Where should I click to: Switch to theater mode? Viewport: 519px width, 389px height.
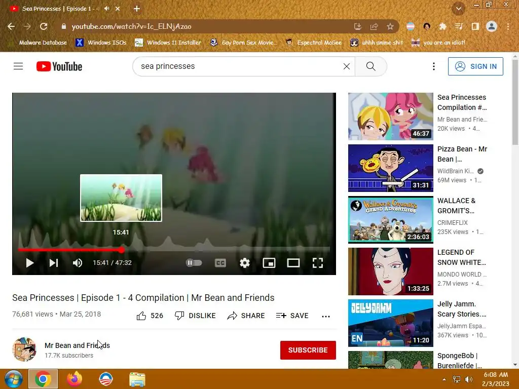pos(293,263)
